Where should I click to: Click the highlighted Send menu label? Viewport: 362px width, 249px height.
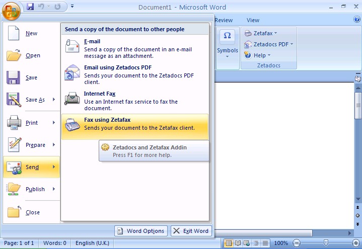pyautogui.click(x=32, y=167)
